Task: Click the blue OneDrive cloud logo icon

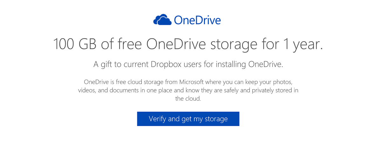Action: (x=162, y=20)
